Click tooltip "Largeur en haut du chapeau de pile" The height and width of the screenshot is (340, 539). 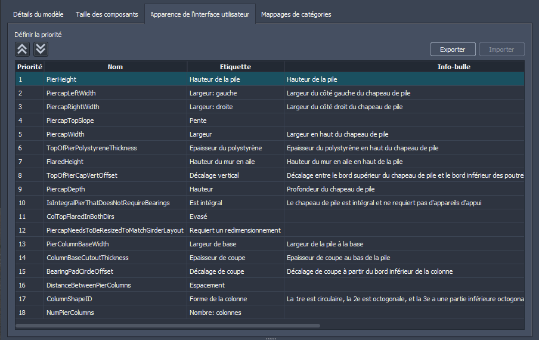pos(404,134)
